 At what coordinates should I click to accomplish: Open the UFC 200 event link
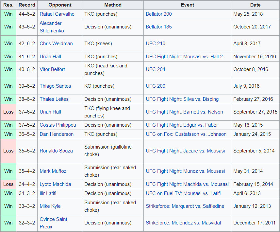point(156,86)
